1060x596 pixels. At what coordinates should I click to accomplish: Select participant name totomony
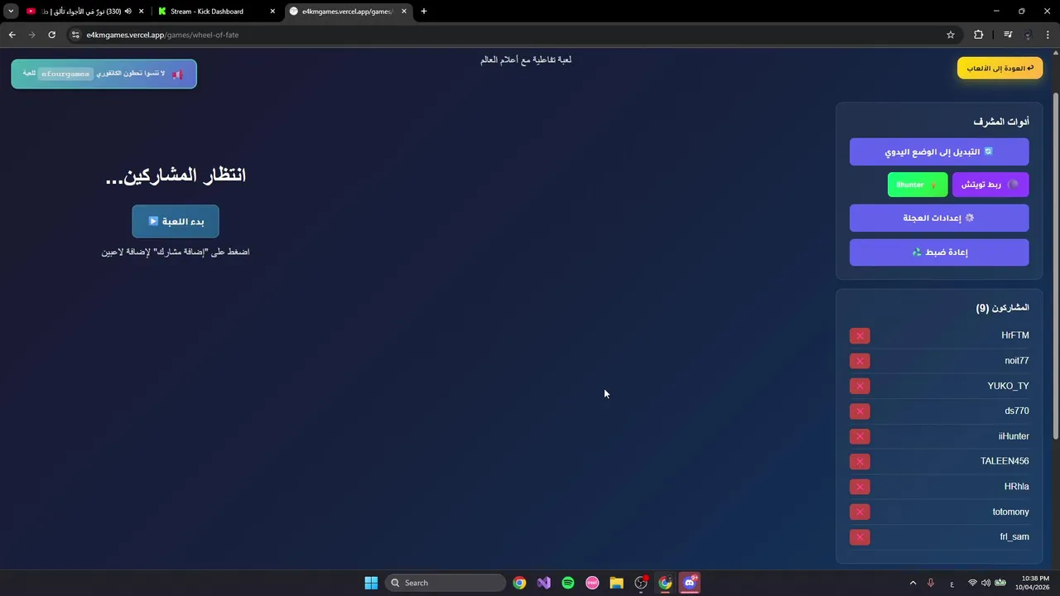(1010, 512)
